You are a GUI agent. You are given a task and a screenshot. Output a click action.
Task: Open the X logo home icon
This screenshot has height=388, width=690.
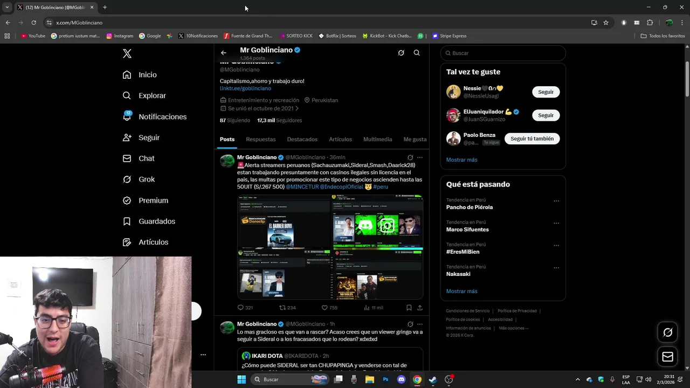127,53
